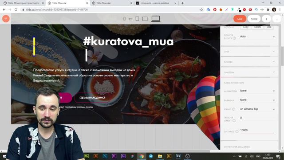
Task: Open the Fixing dropdown on Window Top
Action: tap(257, 109)
